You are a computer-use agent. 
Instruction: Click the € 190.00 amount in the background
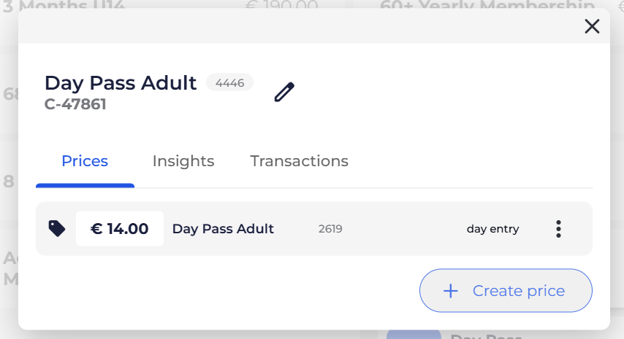coord(281,7)
